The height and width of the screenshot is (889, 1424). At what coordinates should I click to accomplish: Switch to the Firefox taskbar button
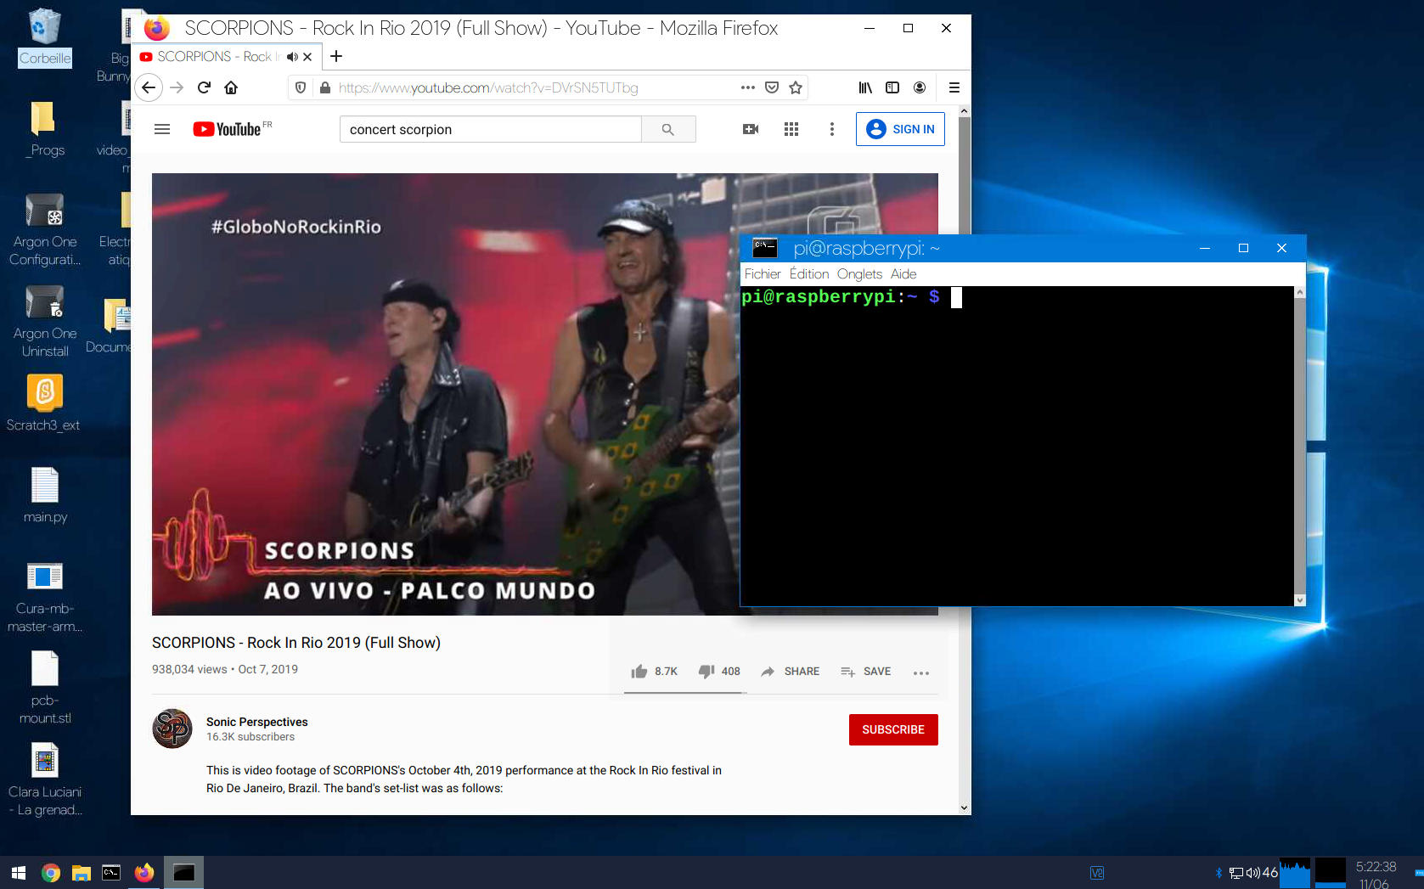coord(144,872)
